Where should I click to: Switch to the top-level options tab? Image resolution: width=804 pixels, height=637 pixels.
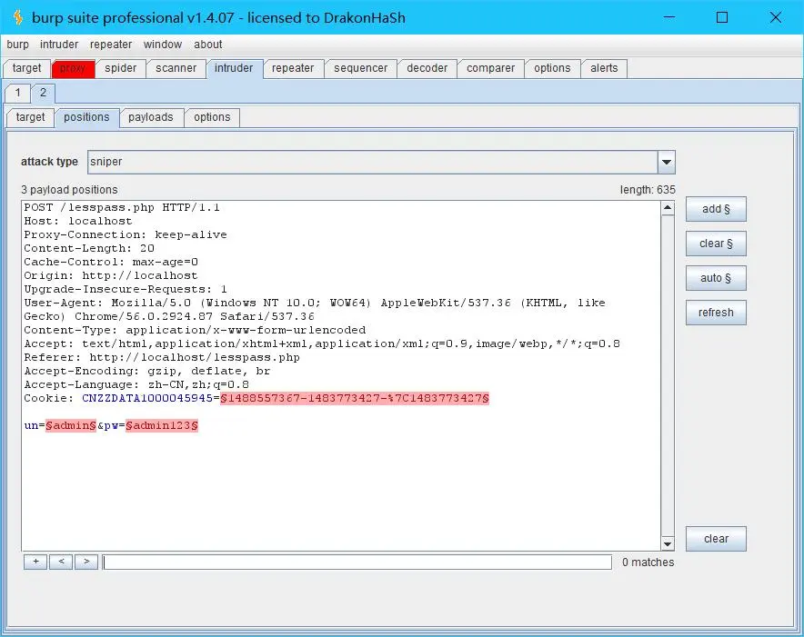coord(552,68)
